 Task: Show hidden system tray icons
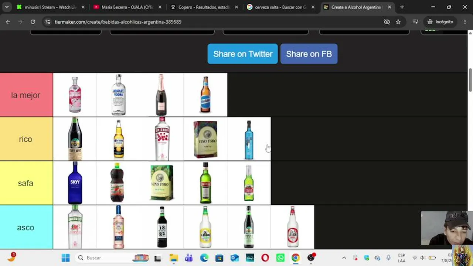pyautogui.click(x=344, y=258)
